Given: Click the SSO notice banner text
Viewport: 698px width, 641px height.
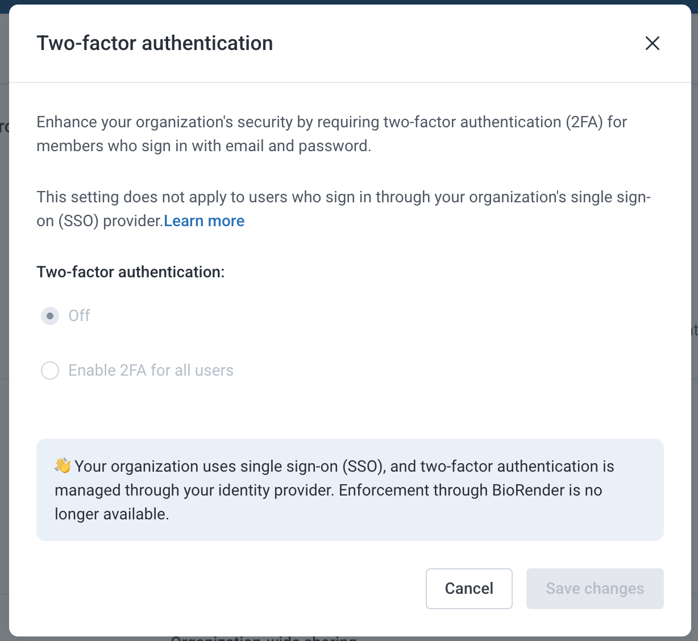Looking at the screenshot, I should tap(344, 467).
